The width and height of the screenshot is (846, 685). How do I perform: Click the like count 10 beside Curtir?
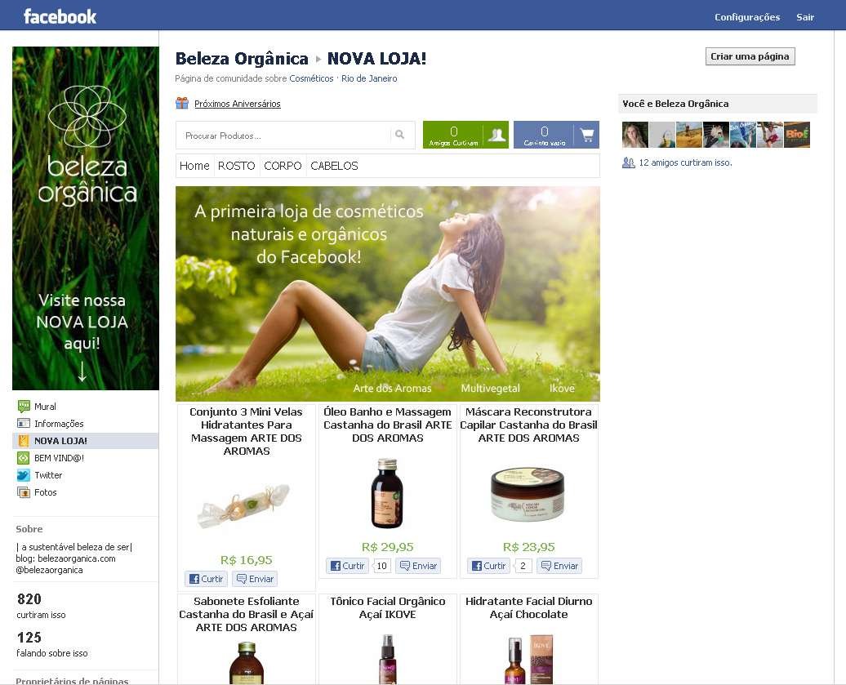[x=381, y=566]
